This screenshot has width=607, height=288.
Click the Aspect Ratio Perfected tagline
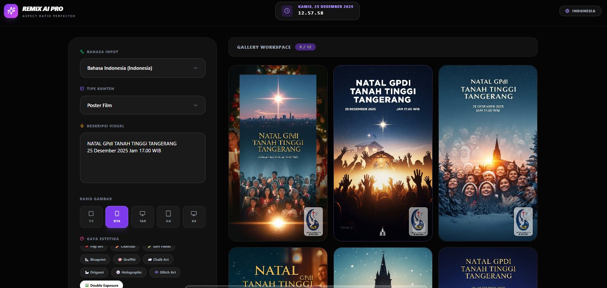tap(49, 16)
